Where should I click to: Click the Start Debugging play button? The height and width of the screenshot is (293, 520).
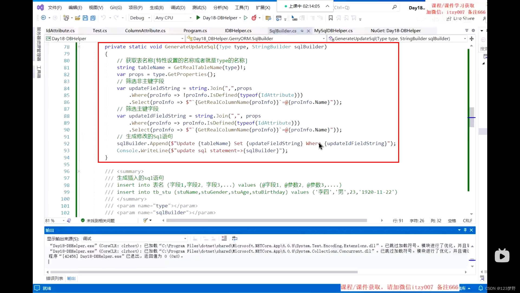tap(199, 18)
